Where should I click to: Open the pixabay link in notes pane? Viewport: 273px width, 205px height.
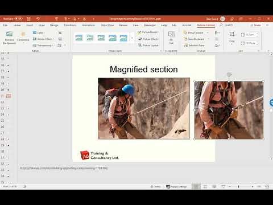(x=64, y=168)
